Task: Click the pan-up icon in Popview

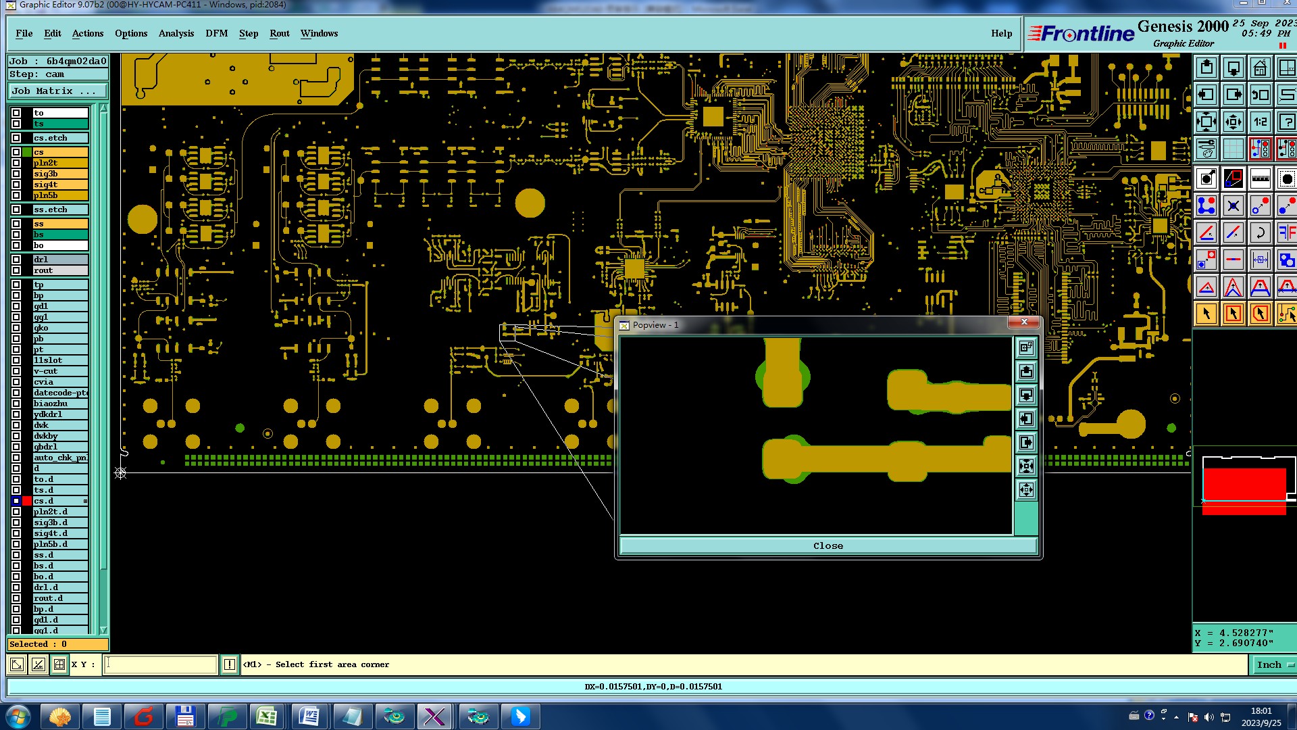Action: pyautogui.click(x=1026, y=371)
